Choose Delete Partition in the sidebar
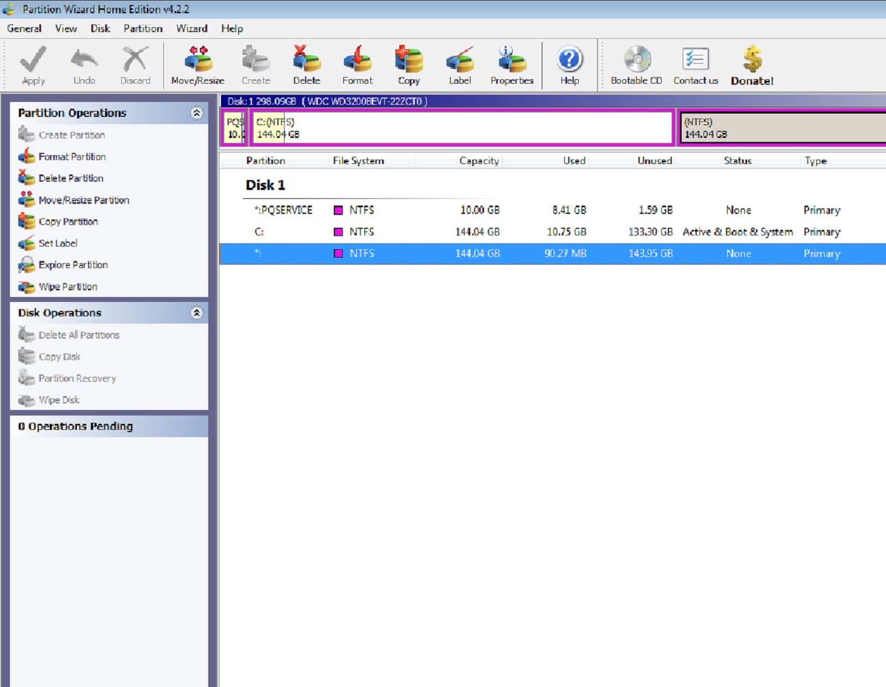Viewport: 886px width, 687px height. 71,178
